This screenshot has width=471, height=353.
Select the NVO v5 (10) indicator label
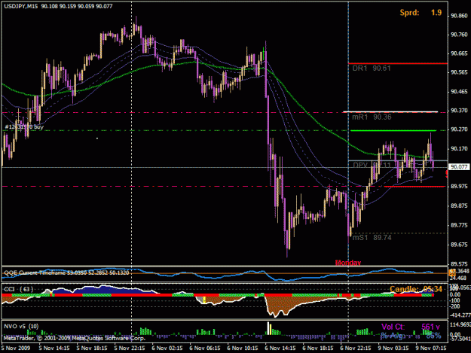click(x=21, y=326)
